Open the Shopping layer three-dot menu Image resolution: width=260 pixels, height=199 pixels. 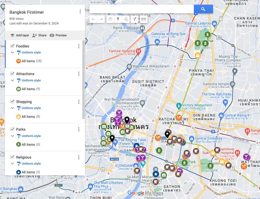pyautogui.click(x=79, y=102)
